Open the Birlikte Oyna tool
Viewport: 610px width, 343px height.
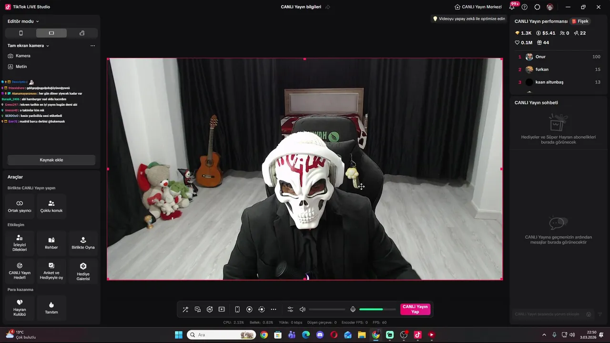coord(83,243)
